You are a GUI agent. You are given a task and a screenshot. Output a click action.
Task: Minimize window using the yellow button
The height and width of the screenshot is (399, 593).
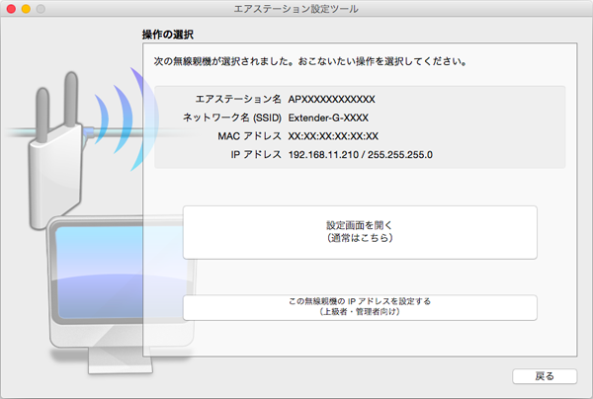coord(32,9)
